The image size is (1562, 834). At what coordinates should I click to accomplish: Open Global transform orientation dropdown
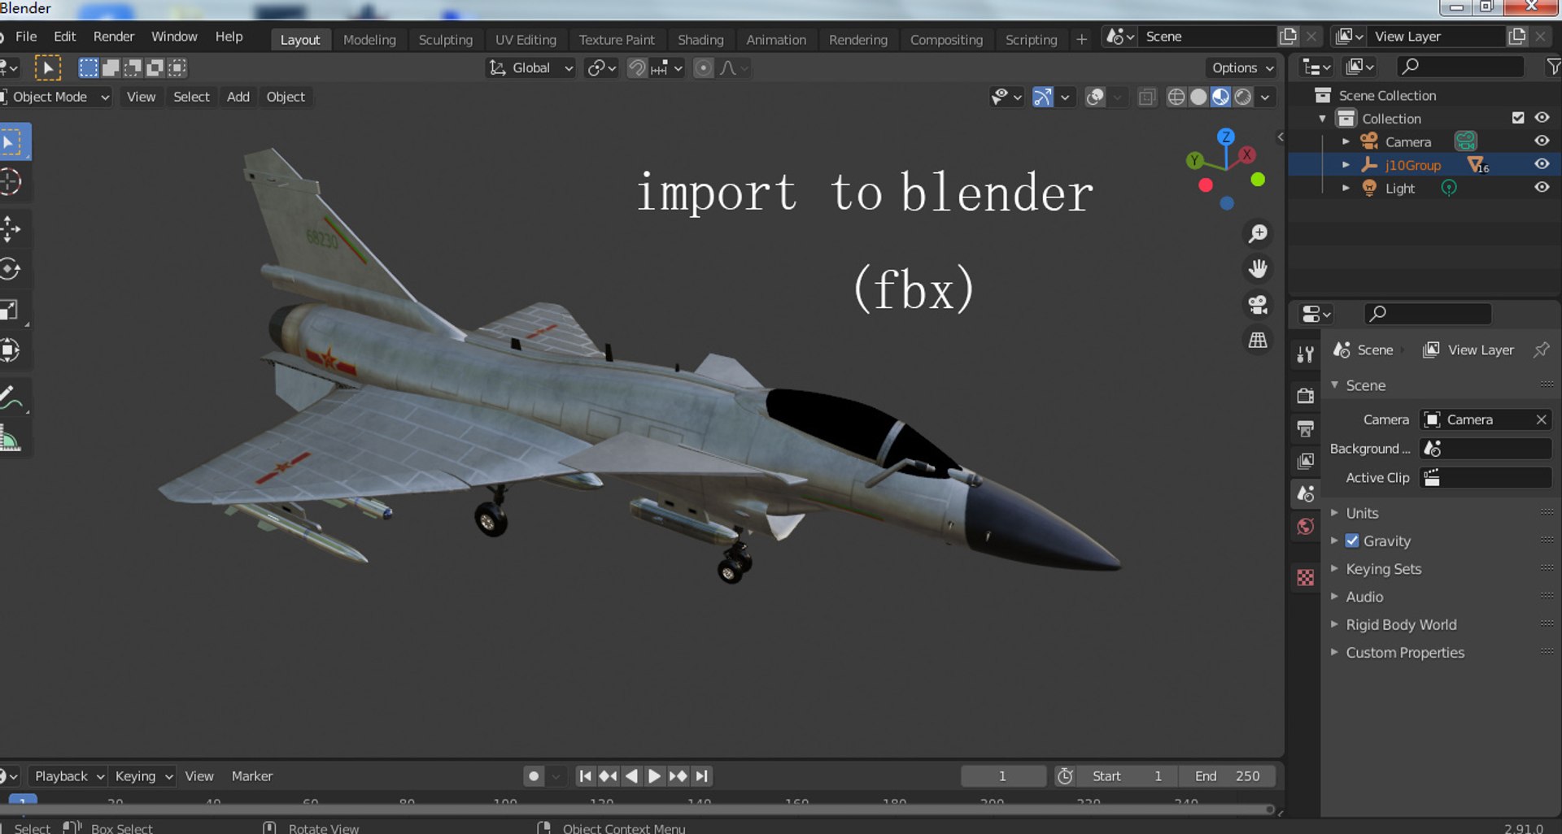pos(531,68)
